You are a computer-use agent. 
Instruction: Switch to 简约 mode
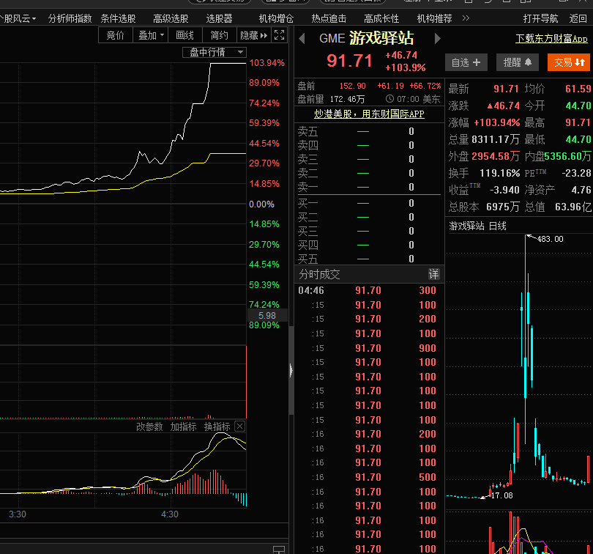click(x=220, y=35)
